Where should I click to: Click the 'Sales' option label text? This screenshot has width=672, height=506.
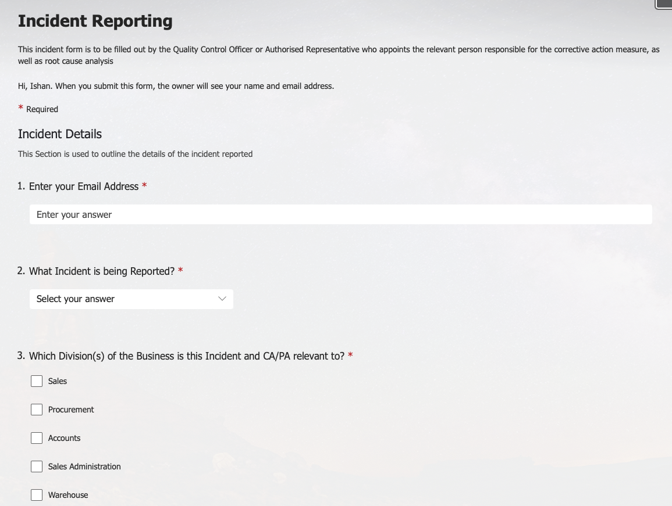pos(58,381)
